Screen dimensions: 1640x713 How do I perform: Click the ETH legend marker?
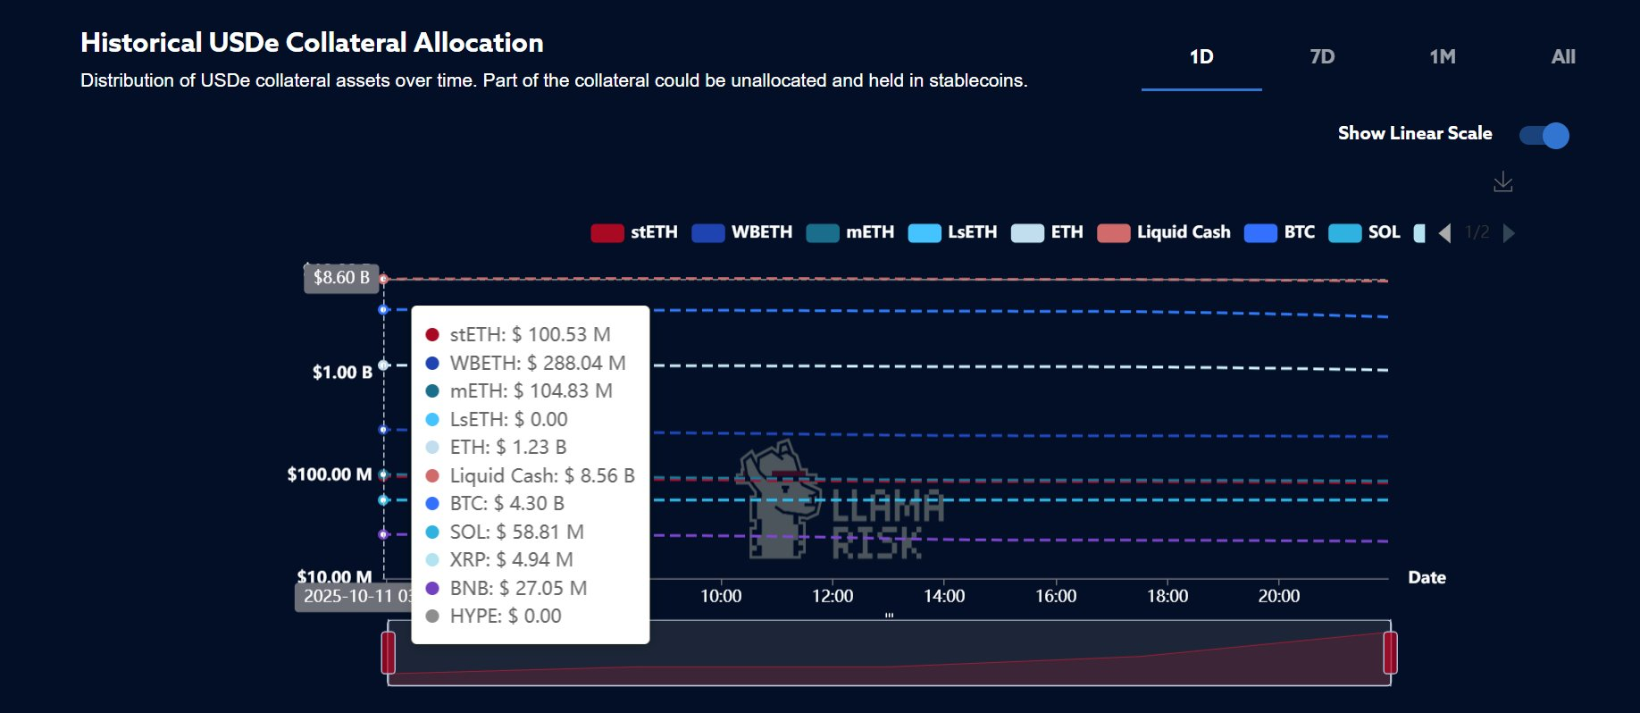click(1027, 233)
